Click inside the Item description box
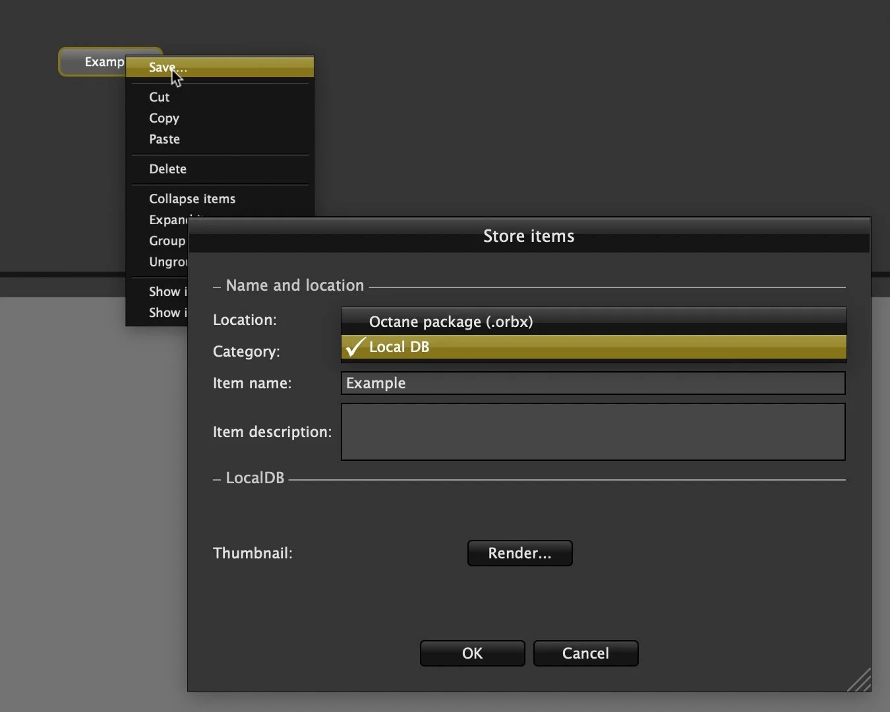This screenshot has height=712, width=890. (x=592, y=432)
